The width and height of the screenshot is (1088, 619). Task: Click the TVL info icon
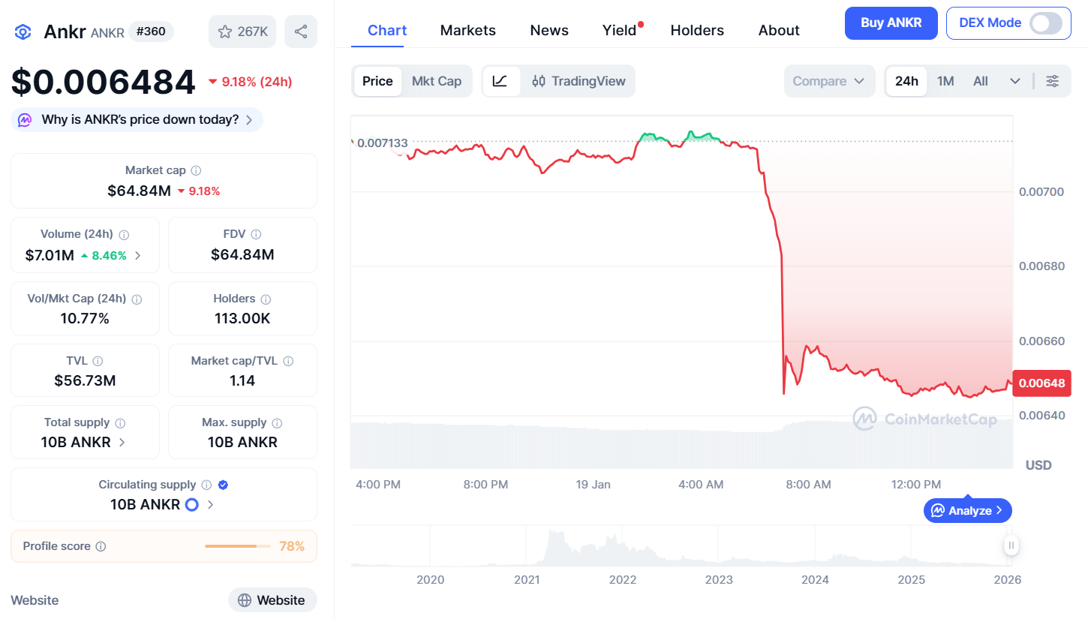[98, 362]
